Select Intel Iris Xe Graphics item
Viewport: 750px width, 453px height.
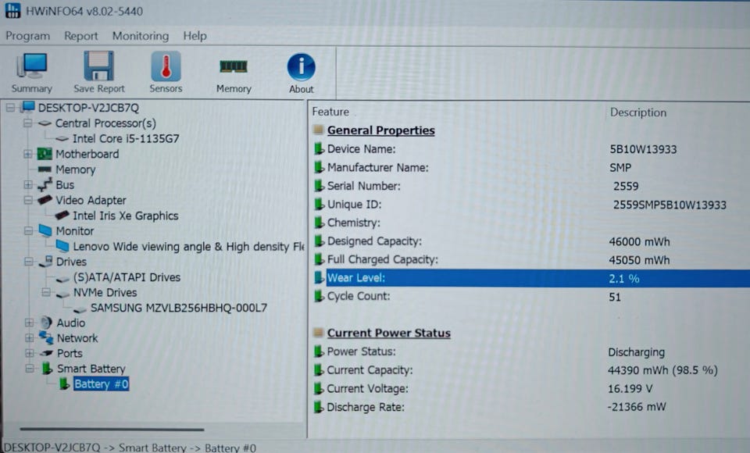(x=125, y=216)
